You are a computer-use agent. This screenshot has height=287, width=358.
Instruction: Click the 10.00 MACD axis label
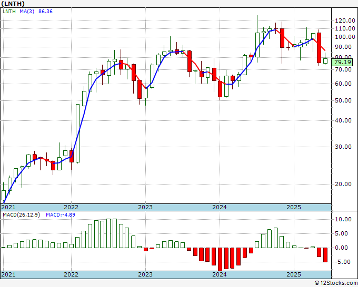343,219
